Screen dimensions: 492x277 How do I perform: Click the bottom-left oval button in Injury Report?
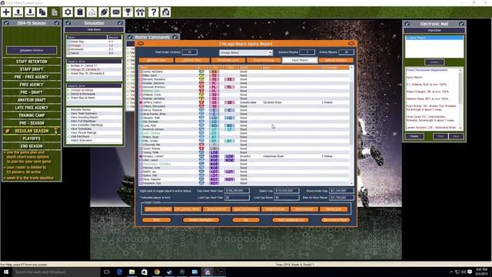point(156,220)
